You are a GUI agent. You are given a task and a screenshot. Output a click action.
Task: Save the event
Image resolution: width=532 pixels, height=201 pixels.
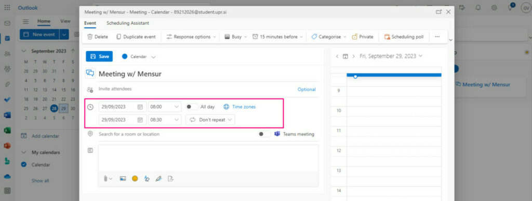click(99, 56)
